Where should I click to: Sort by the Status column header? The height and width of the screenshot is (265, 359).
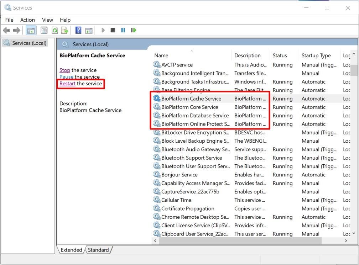[285, 55]
